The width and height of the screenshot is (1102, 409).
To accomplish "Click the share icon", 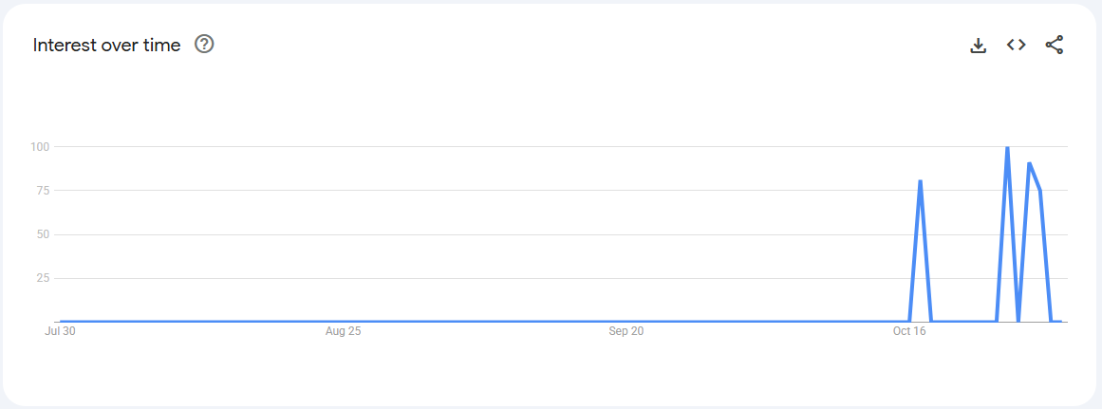I will (1055, 45).
